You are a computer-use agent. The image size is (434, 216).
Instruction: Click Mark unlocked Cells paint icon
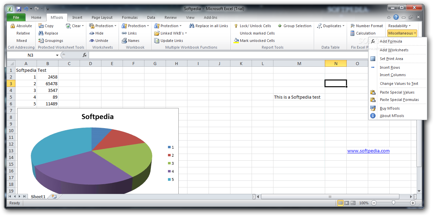tap(236, 41)
